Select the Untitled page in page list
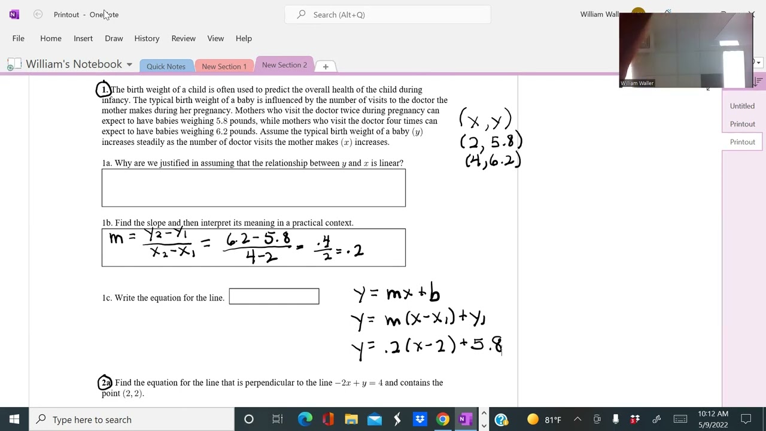Screen dimensions: 766x431 [x=742, y=106]
